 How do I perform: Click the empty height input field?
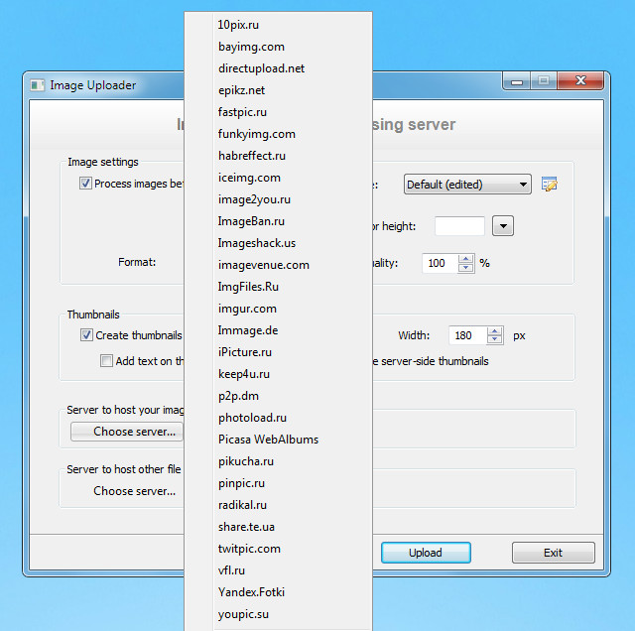[x=459, y=226]
